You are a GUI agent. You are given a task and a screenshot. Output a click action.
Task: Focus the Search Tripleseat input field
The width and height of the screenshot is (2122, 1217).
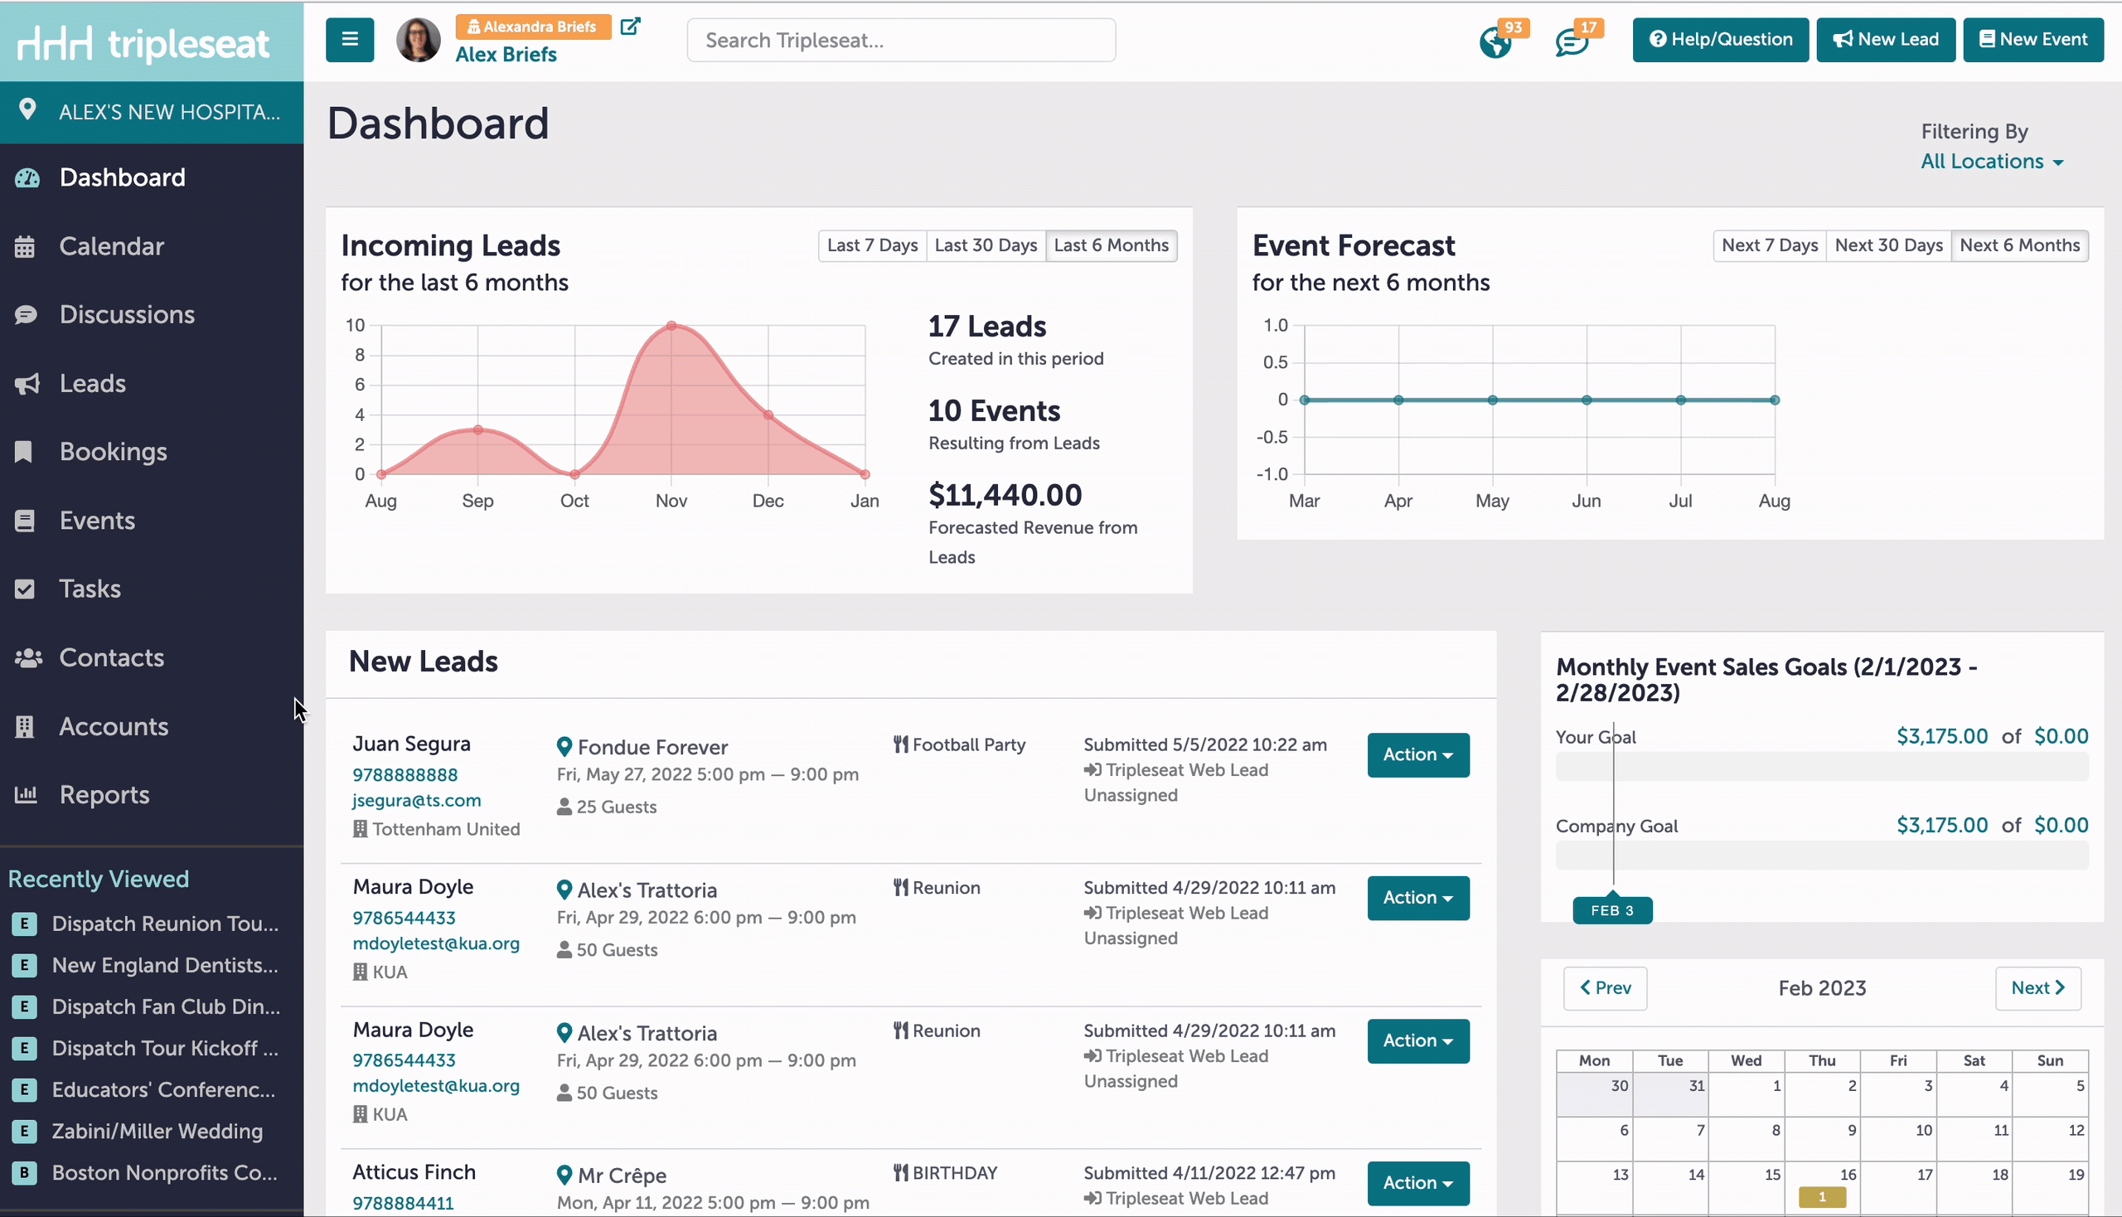pos(901,40)
